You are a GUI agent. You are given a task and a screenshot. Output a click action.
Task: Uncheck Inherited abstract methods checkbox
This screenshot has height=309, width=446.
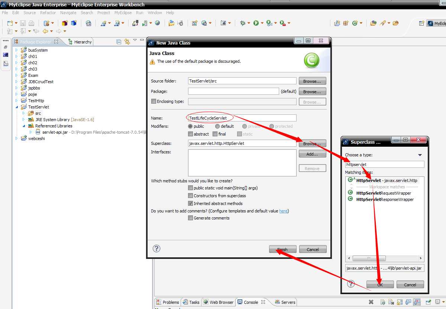click(x=191, y=204)
